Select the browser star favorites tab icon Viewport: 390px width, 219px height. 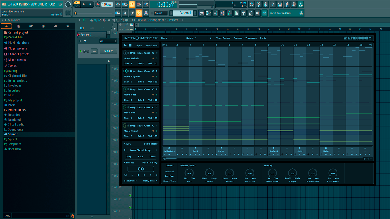(x=68, y=26)
